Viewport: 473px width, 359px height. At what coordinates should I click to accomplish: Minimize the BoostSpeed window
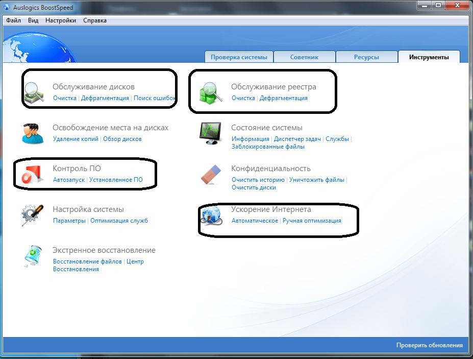click(x=424, y=6)
